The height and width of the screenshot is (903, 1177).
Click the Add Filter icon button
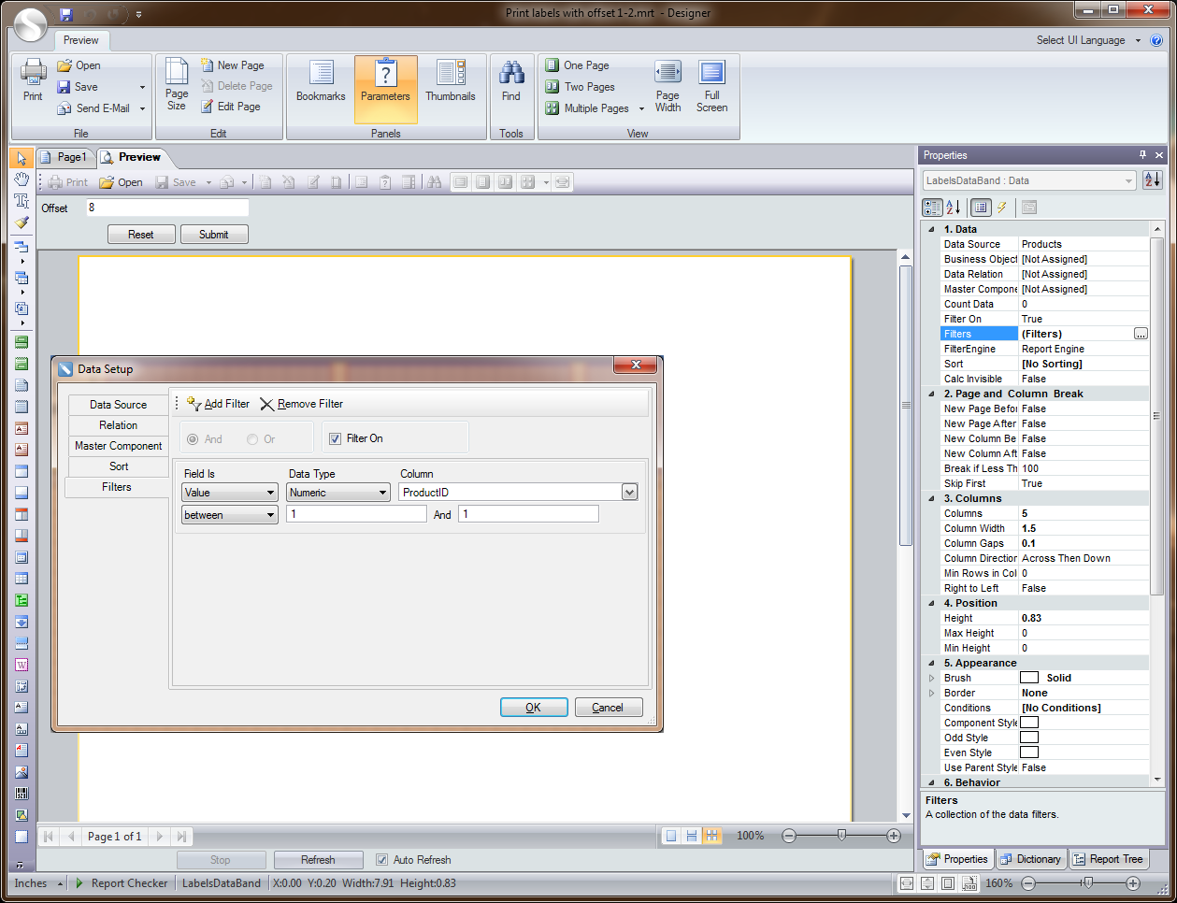pos(219,404)
